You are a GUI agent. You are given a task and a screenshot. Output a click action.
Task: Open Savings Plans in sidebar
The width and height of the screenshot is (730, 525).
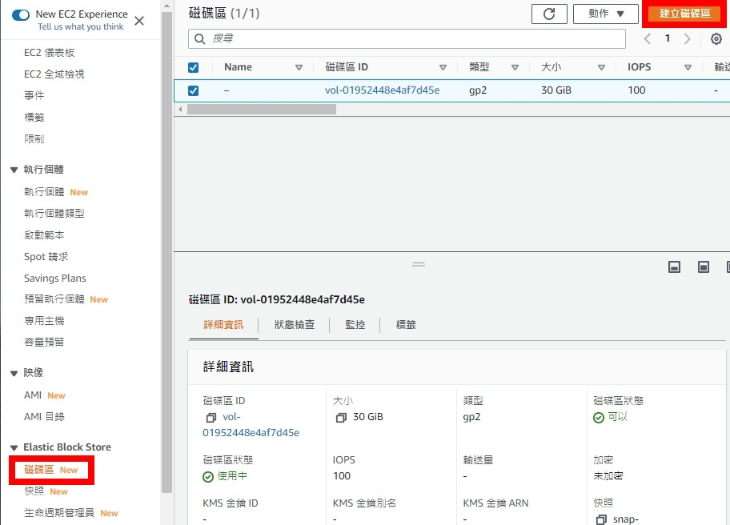point(55,279)
